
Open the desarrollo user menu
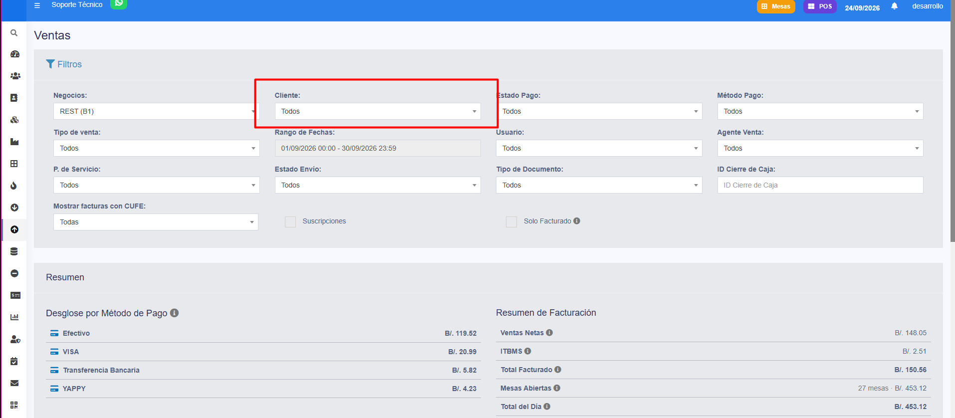928,6
